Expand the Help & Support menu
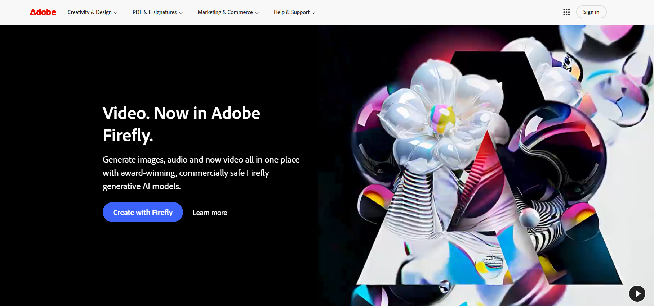The image size is (654, 306). click(x=294, y=12)
